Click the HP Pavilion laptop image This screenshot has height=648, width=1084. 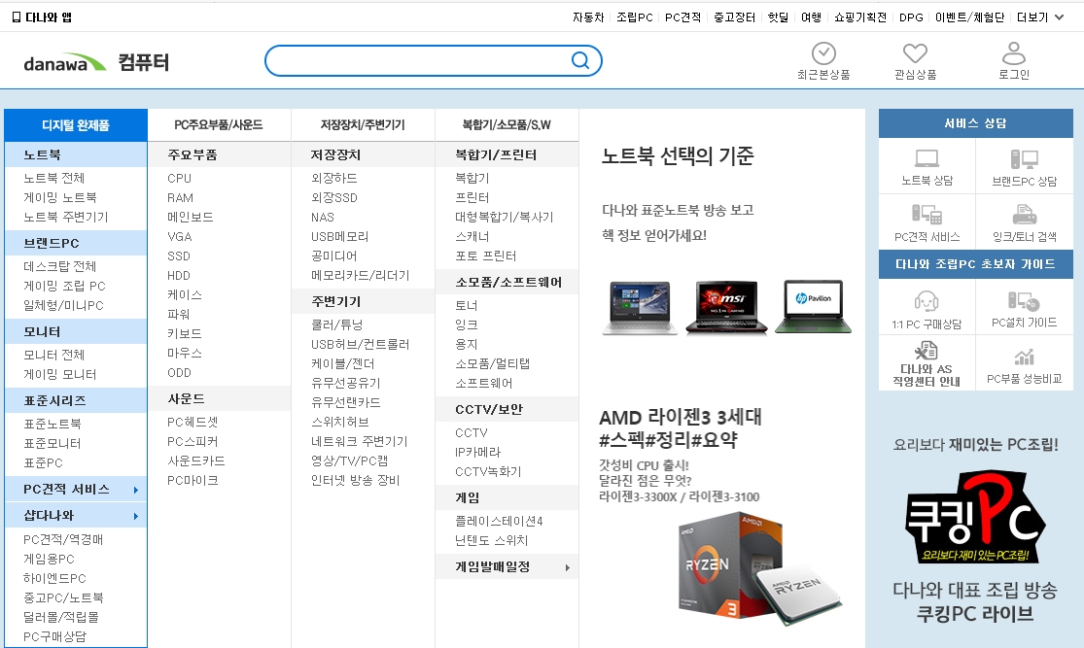(x=814, y=306)
